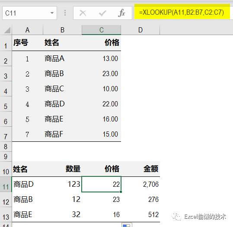Screen dimensions: 233x227
Task: Select row 10 header
Action: [x=6, y=169]
